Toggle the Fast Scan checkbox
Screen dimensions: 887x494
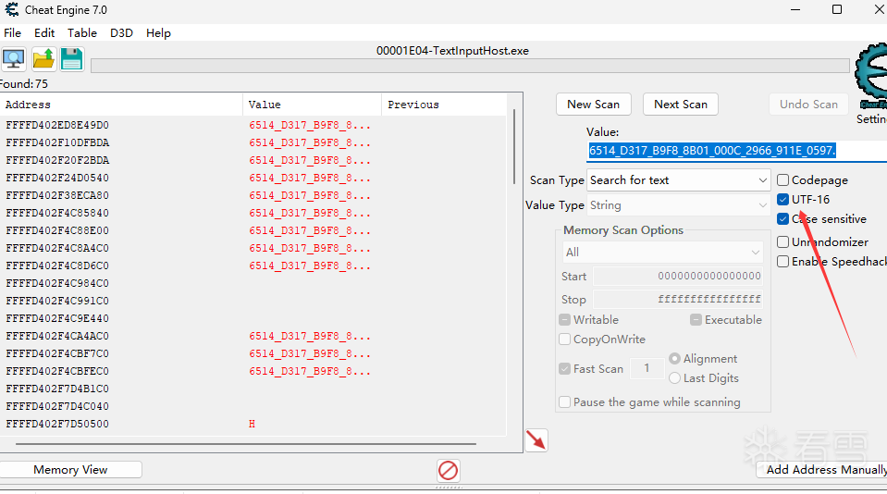tap(564, 368)
